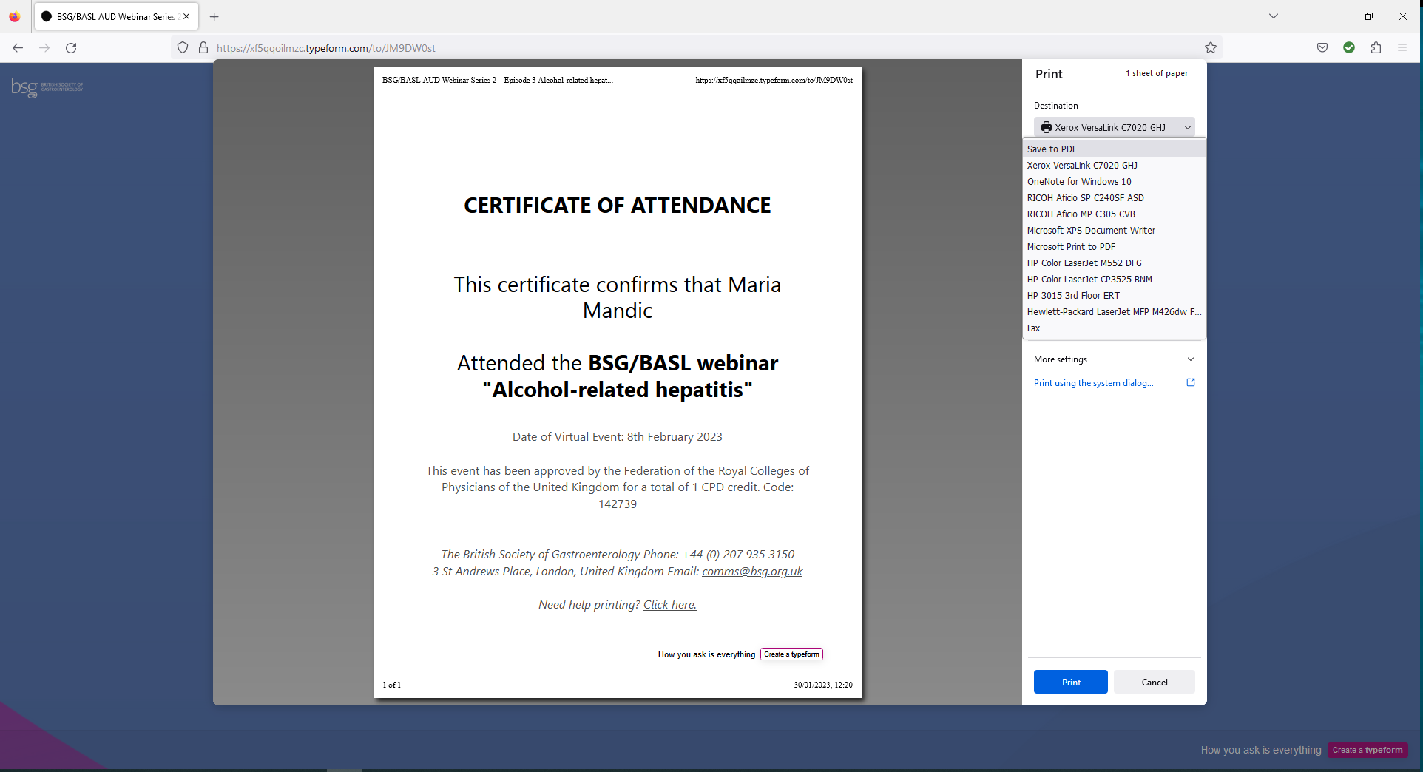Click 'How you ask is everything' page footer text
Screen dimensions: 1423x772
coord(1261,750)
